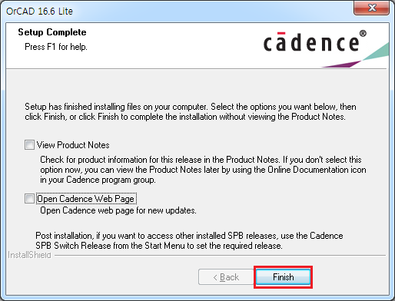Close the OrCAD installer with the X button
The image size is (395, 301).
tap(372, 8)
